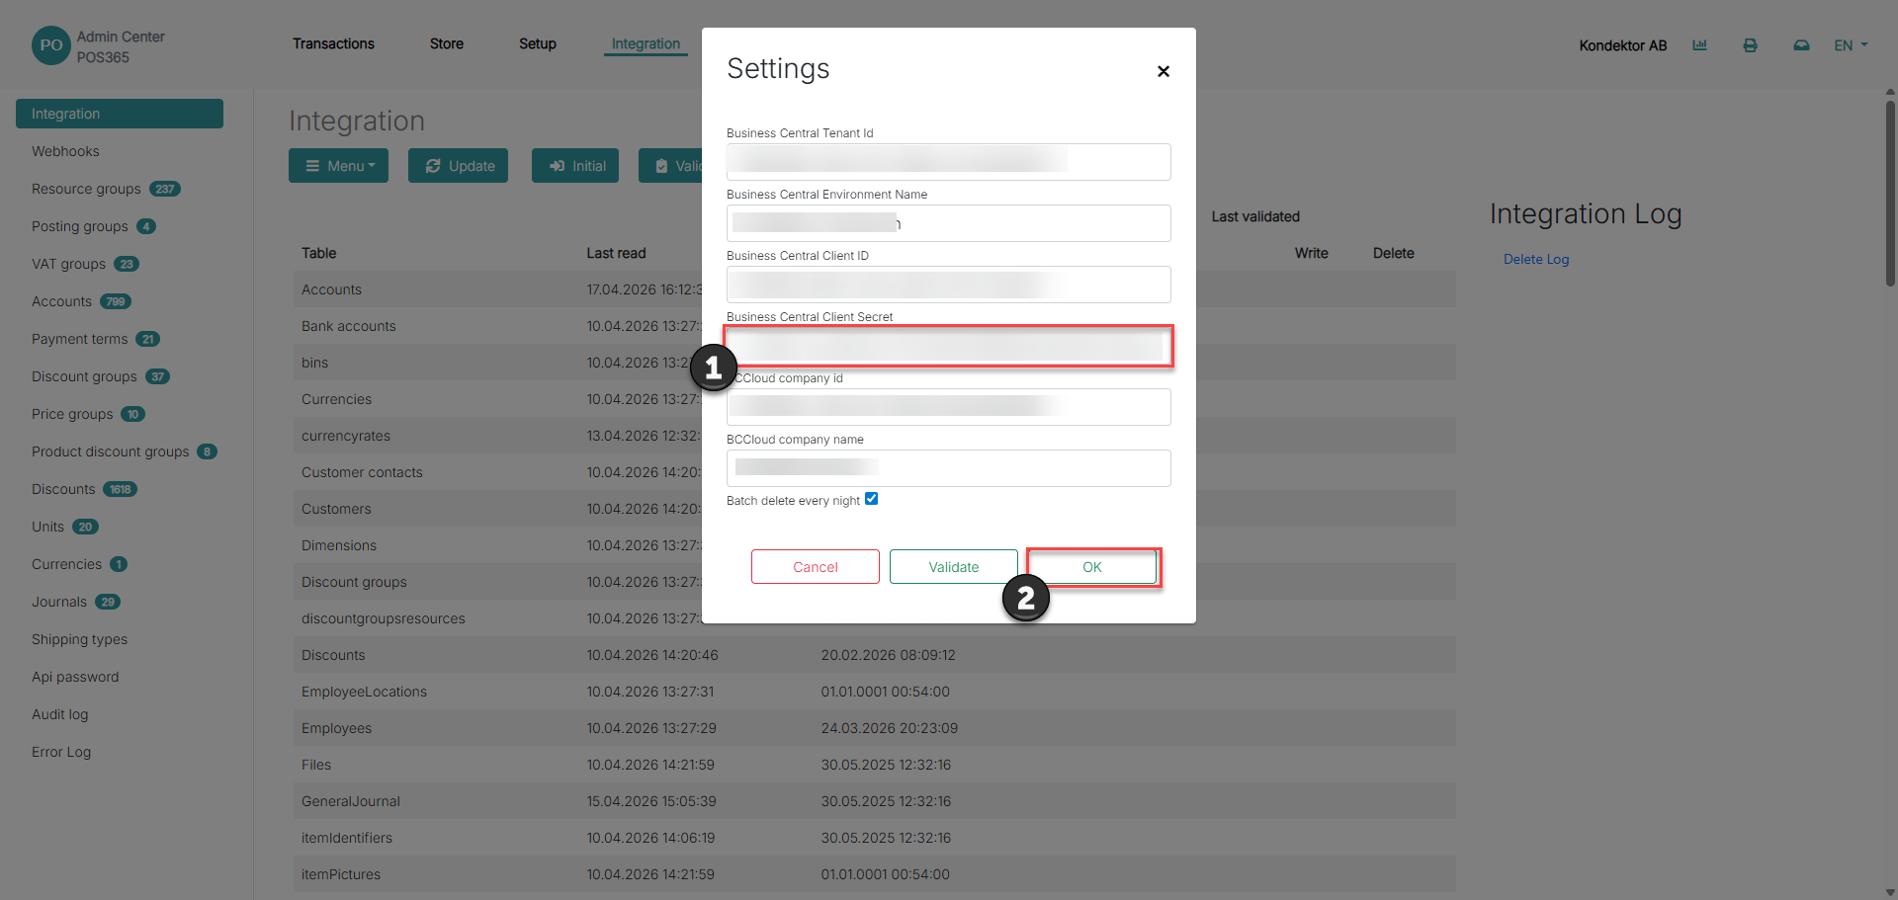Click Validate in the Settings dialog

point(954,567)
